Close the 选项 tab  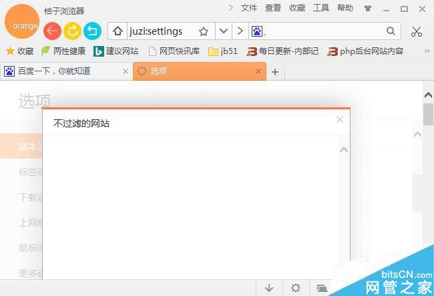coord(258,71)
